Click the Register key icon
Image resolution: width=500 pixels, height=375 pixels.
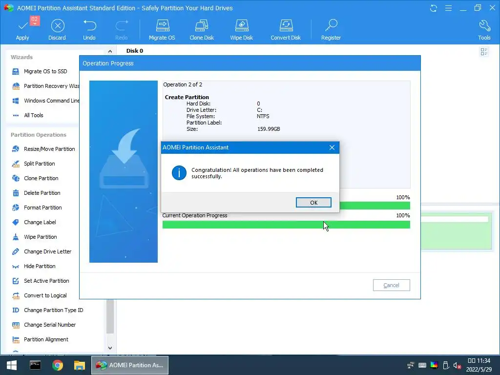332,25
